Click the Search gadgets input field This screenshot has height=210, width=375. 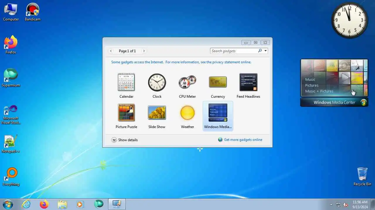coord(234,51)
